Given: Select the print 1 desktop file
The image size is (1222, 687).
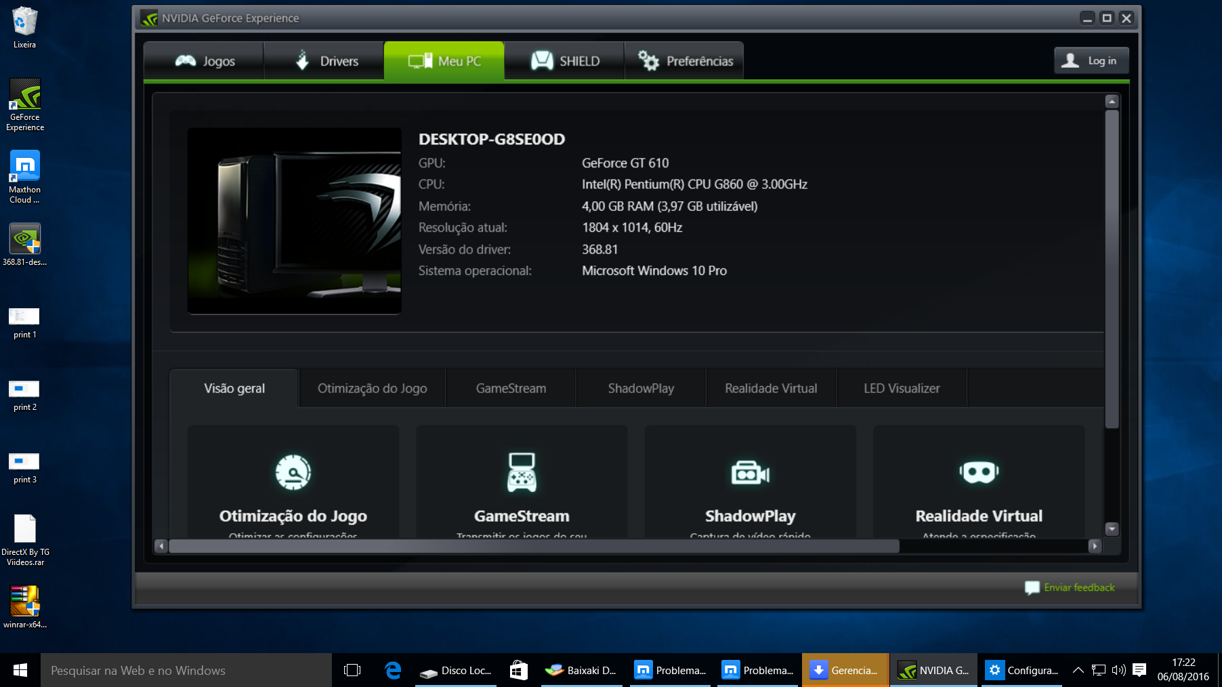Looking at the screenshot, I should tap(25, 322).
